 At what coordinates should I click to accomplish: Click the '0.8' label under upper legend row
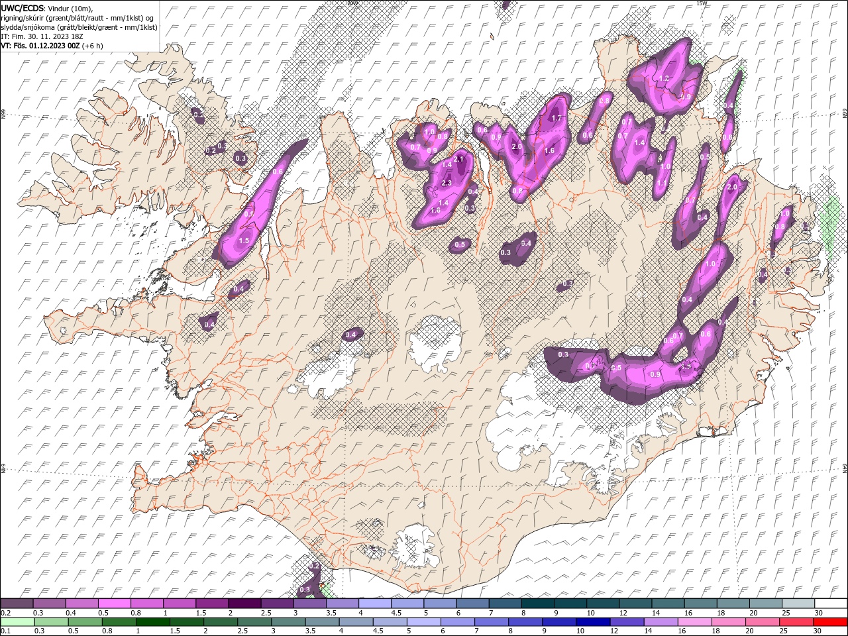pos(136,613)
